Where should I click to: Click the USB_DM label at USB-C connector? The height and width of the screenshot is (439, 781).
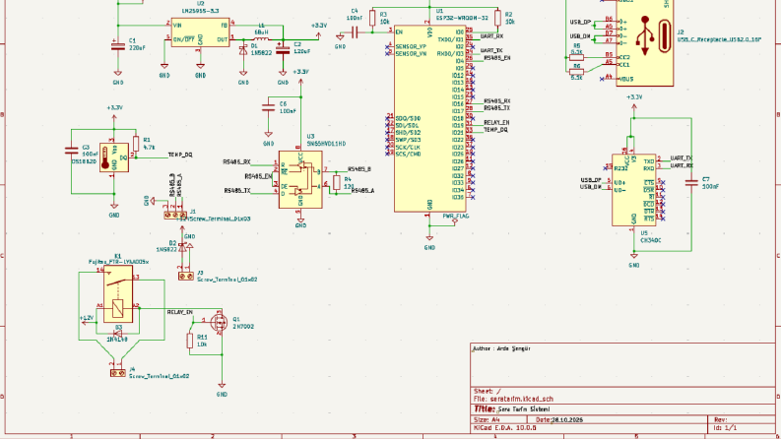(x=580, y=36)
